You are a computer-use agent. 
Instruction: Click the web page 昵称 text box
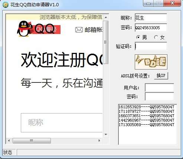tap(62, 123)
